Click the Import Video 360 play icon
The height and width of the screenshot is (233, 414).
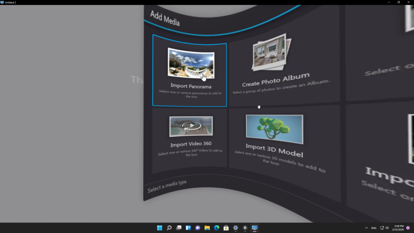click(191, 126)
